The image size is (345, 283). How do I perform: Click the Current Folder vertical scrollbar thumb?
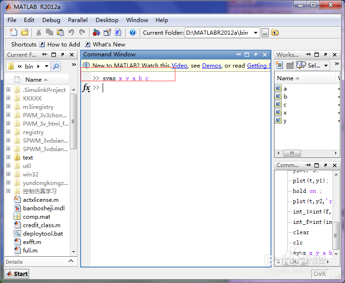(x=73, y=122)
